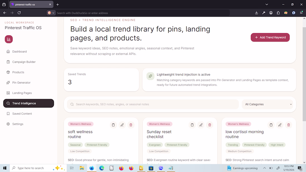The width and height of the screenshot is (306, 172).
Task: Open the wrench developer tools icon
Action: coord(264,13)
